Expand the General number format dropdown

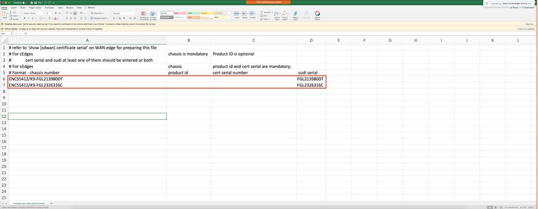click(124, 13)
